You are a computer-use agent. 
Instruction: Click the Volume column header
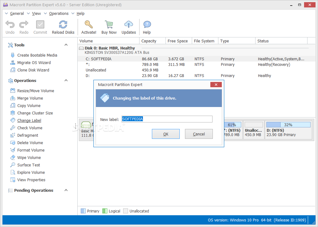pyautogui.click(x=109, y=41)
